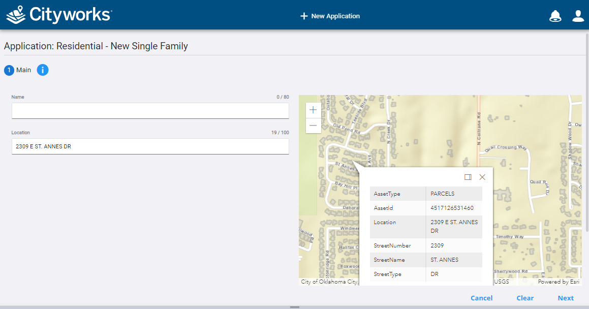
Task: Proceed with the Next button
Action: pos(565,298)
